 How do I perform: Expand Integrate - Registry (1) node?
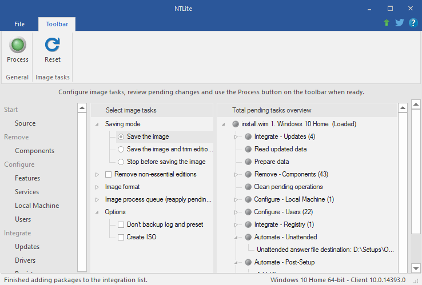click(x=236, y=225)
